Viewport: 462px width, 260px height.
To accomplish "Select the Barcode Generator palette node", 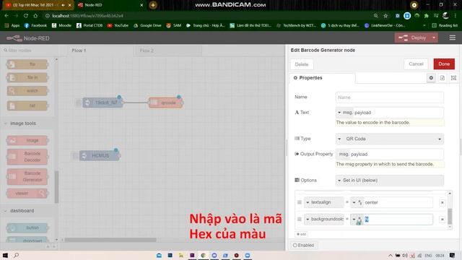I will (27, 176).
